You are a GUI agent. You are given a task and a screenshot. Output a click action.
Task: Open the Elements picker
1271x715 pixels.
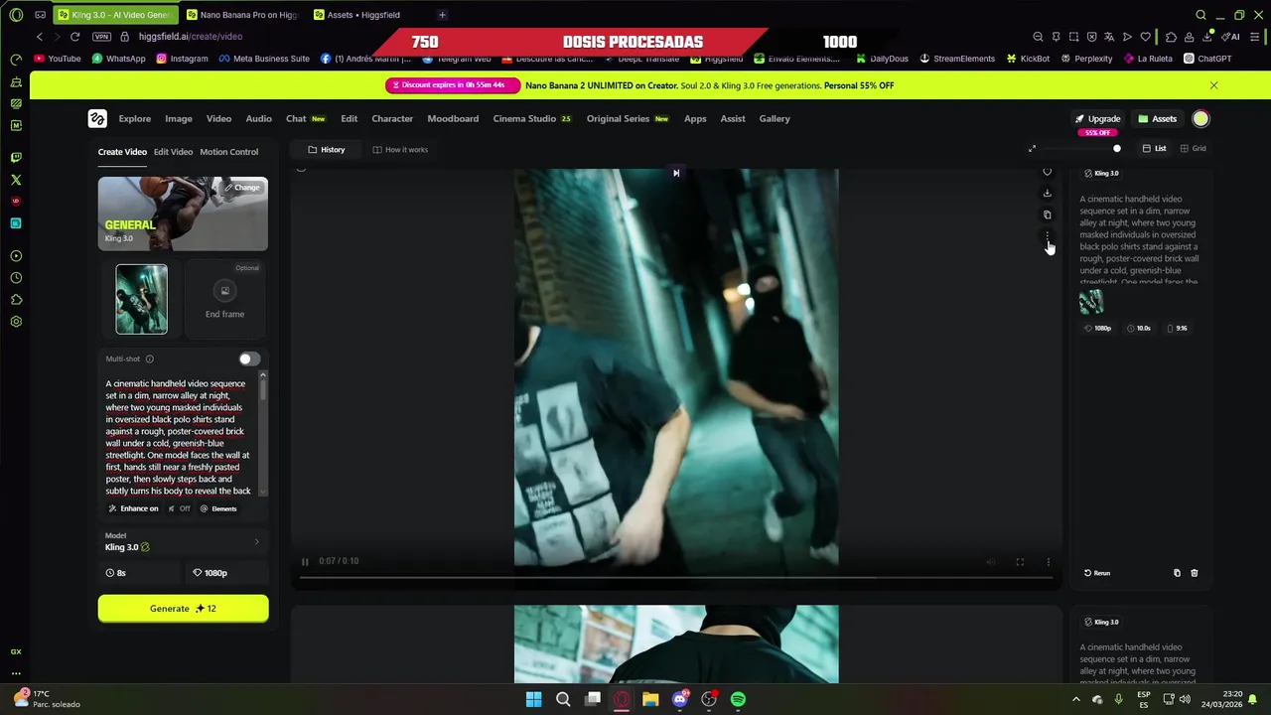[218, 508]
